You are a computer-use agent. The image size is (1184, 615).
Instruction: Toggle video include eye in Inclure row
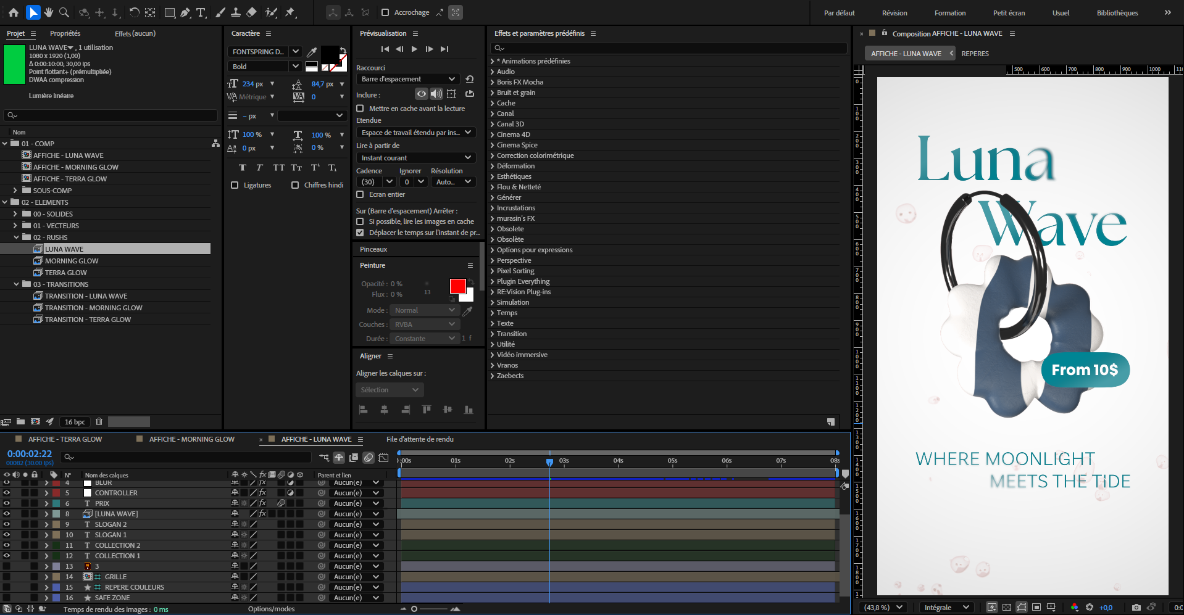click(422, 94)
